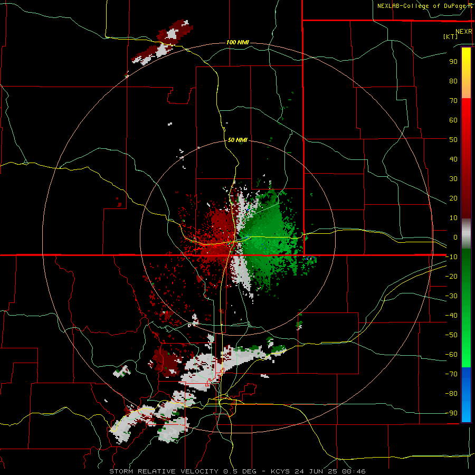Click the Storm Relative Velocity caption at bottom
Viewport: 475px width, 475px height.
[237, 471]
